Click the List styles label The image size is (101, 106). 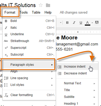point(17,85)
